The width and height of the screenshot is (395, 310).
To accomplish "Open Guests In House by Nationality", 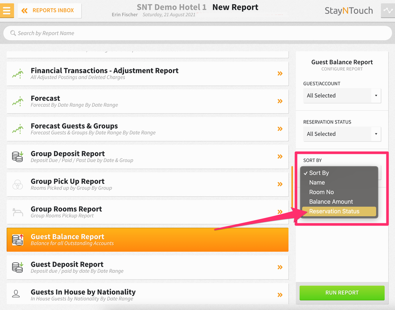I will tap(147, 294).
